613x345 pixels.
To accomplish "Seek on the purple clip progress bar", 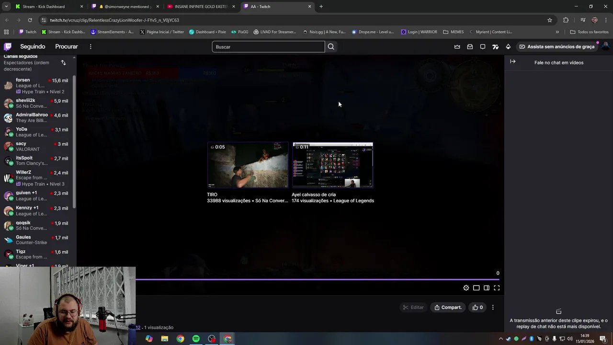I will (x=318, y=279).
